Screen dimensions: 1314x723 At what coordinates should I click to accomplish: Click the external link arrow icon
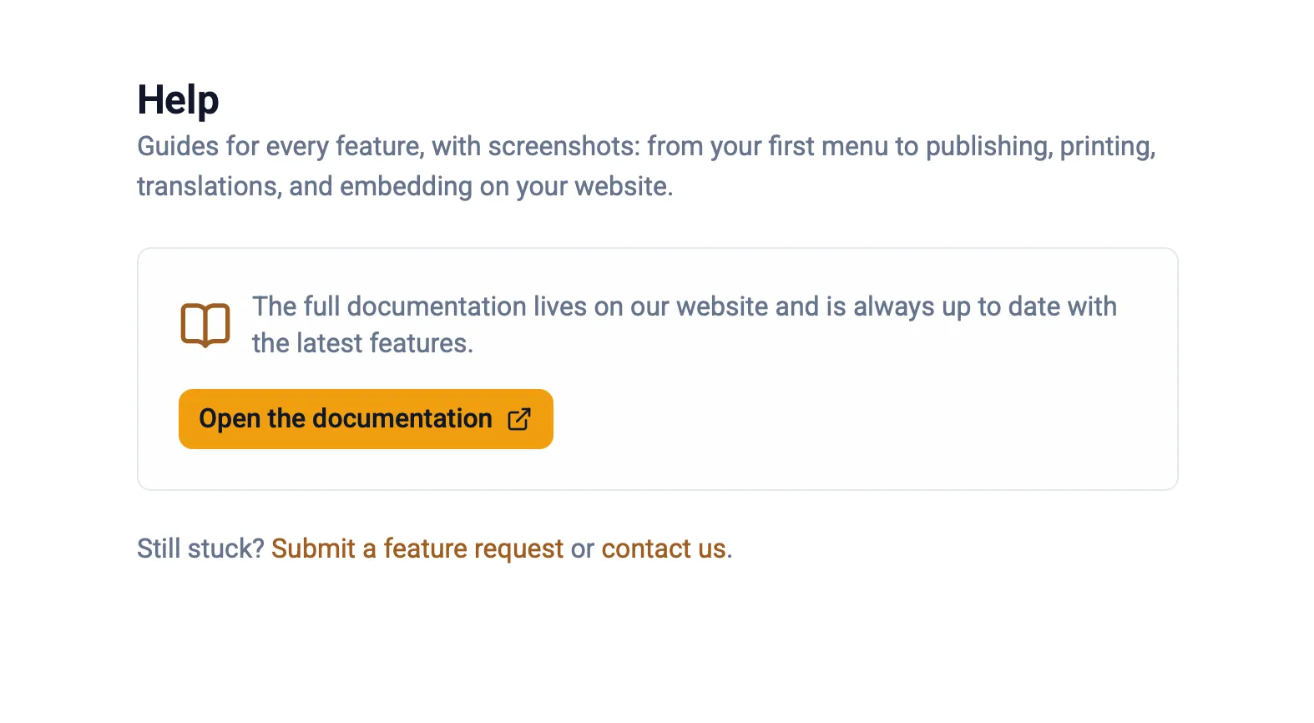point(519,419)
